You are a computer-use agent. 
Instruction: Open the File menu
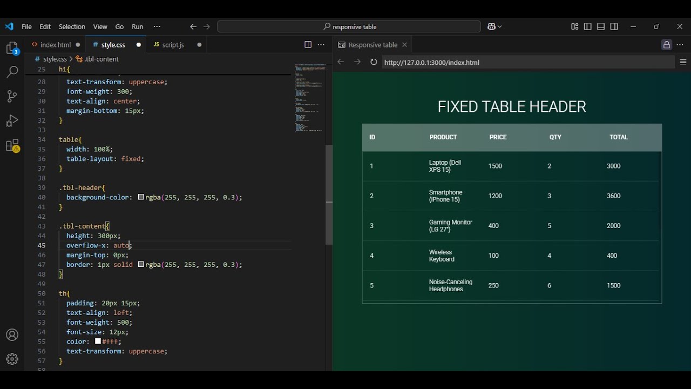26,26
